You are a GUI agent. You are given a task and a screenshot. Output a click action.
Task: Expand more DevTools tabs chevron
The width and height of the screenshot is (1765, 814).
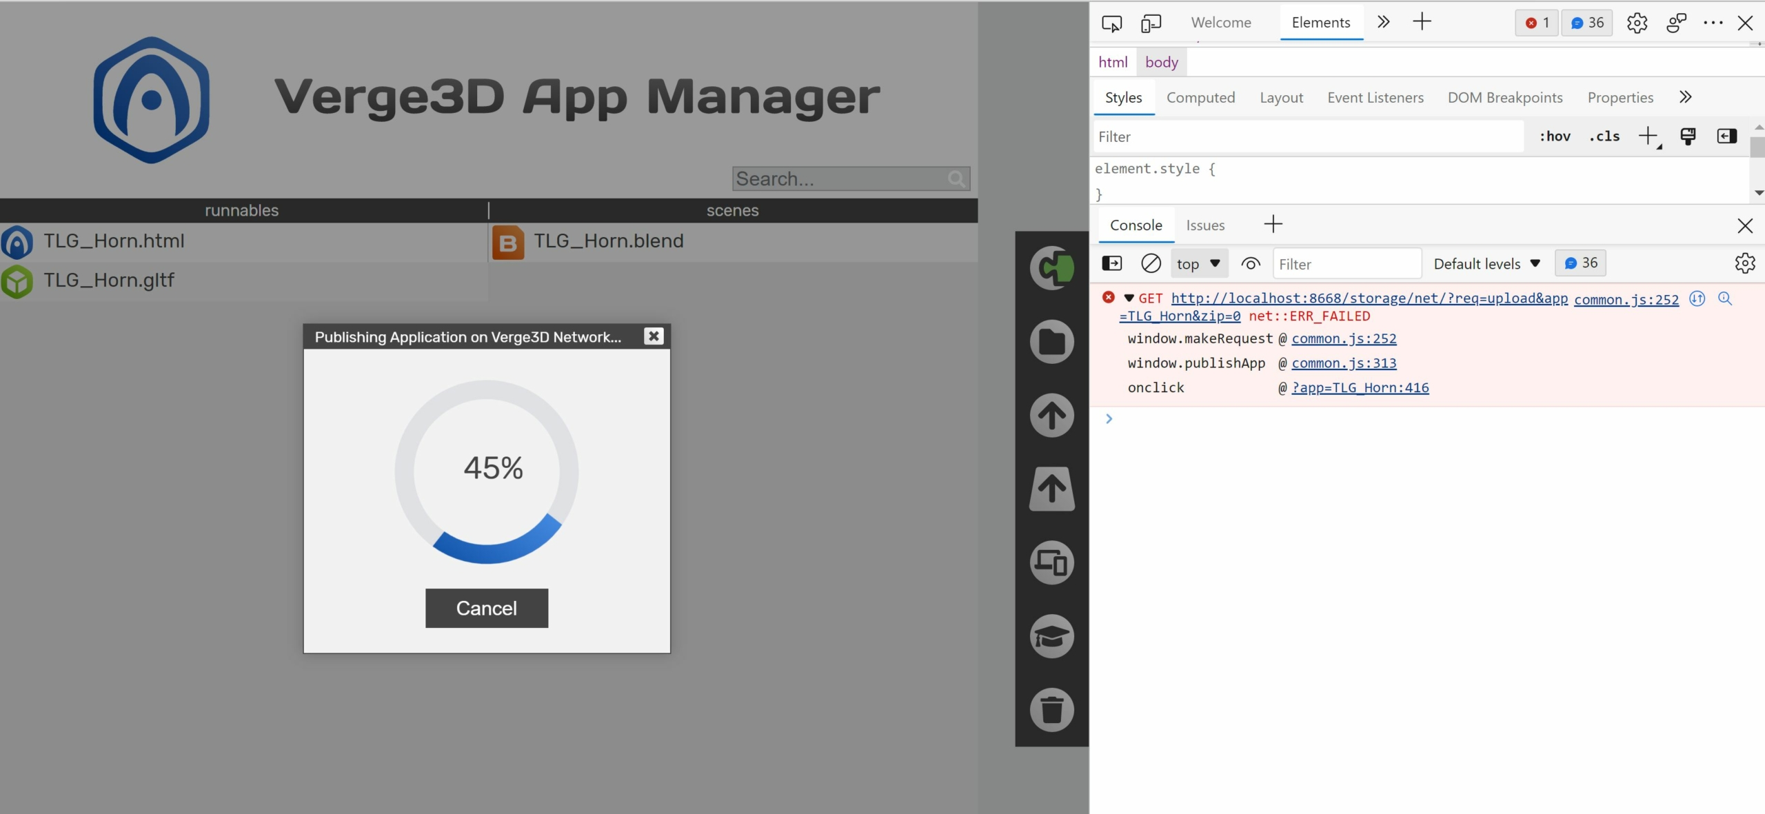pyautogui.click(x=1383, y=22)
